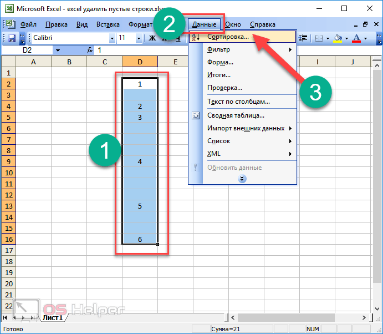Click the Name Box showing D2
383x334 pixels.
(x=27, y=50)
